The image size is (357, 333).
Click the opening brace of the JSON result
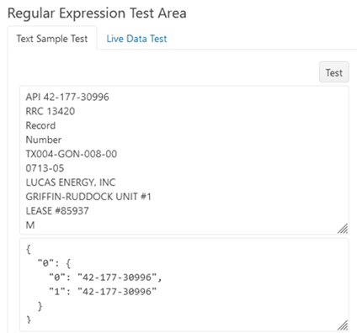pyautogui.click(x=29, y=249)
